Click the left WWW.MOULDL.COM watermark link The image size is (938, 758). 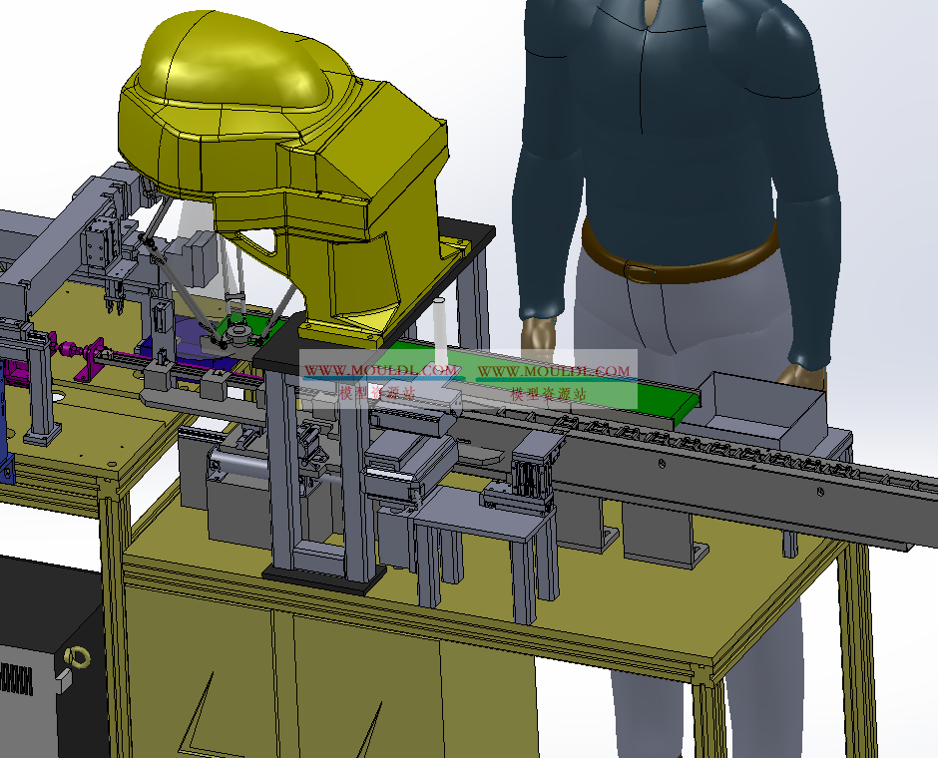click(x=382, y=371)
